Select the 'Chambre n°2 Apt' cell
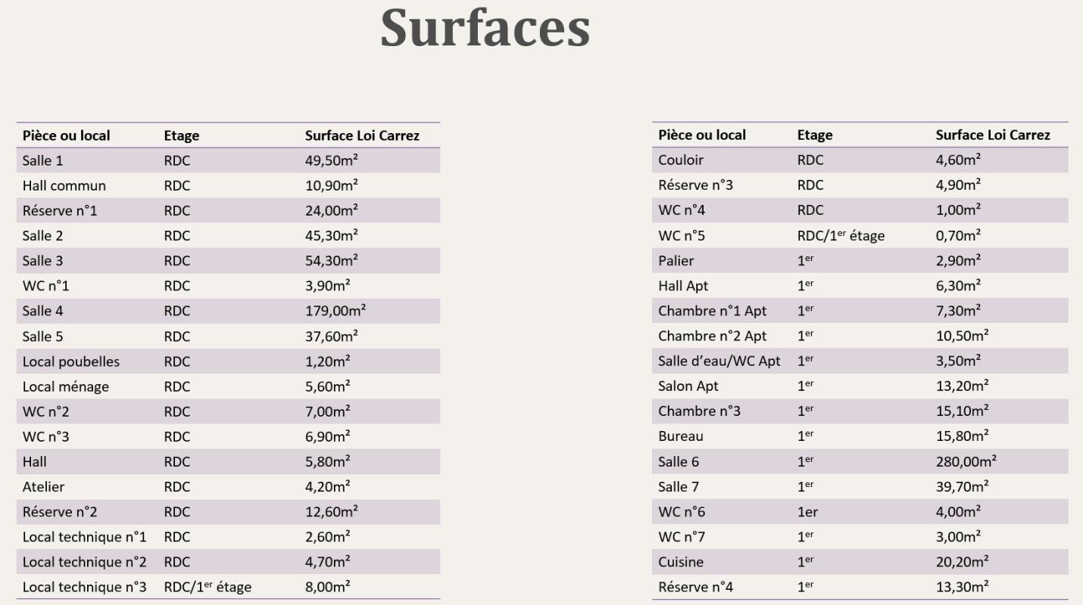1083x605 pixels. point(713,336)
